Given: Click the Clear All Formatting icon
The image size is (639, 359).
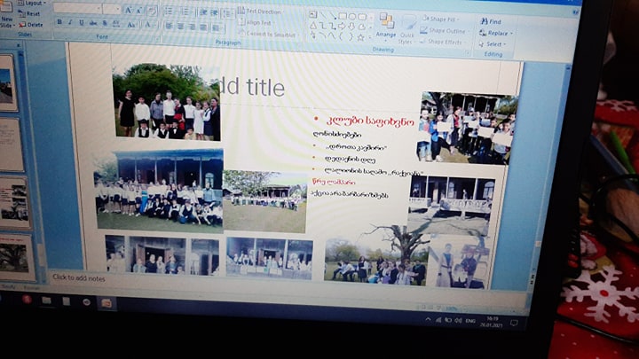Looking at the screenshot, I should coord(151,11).
